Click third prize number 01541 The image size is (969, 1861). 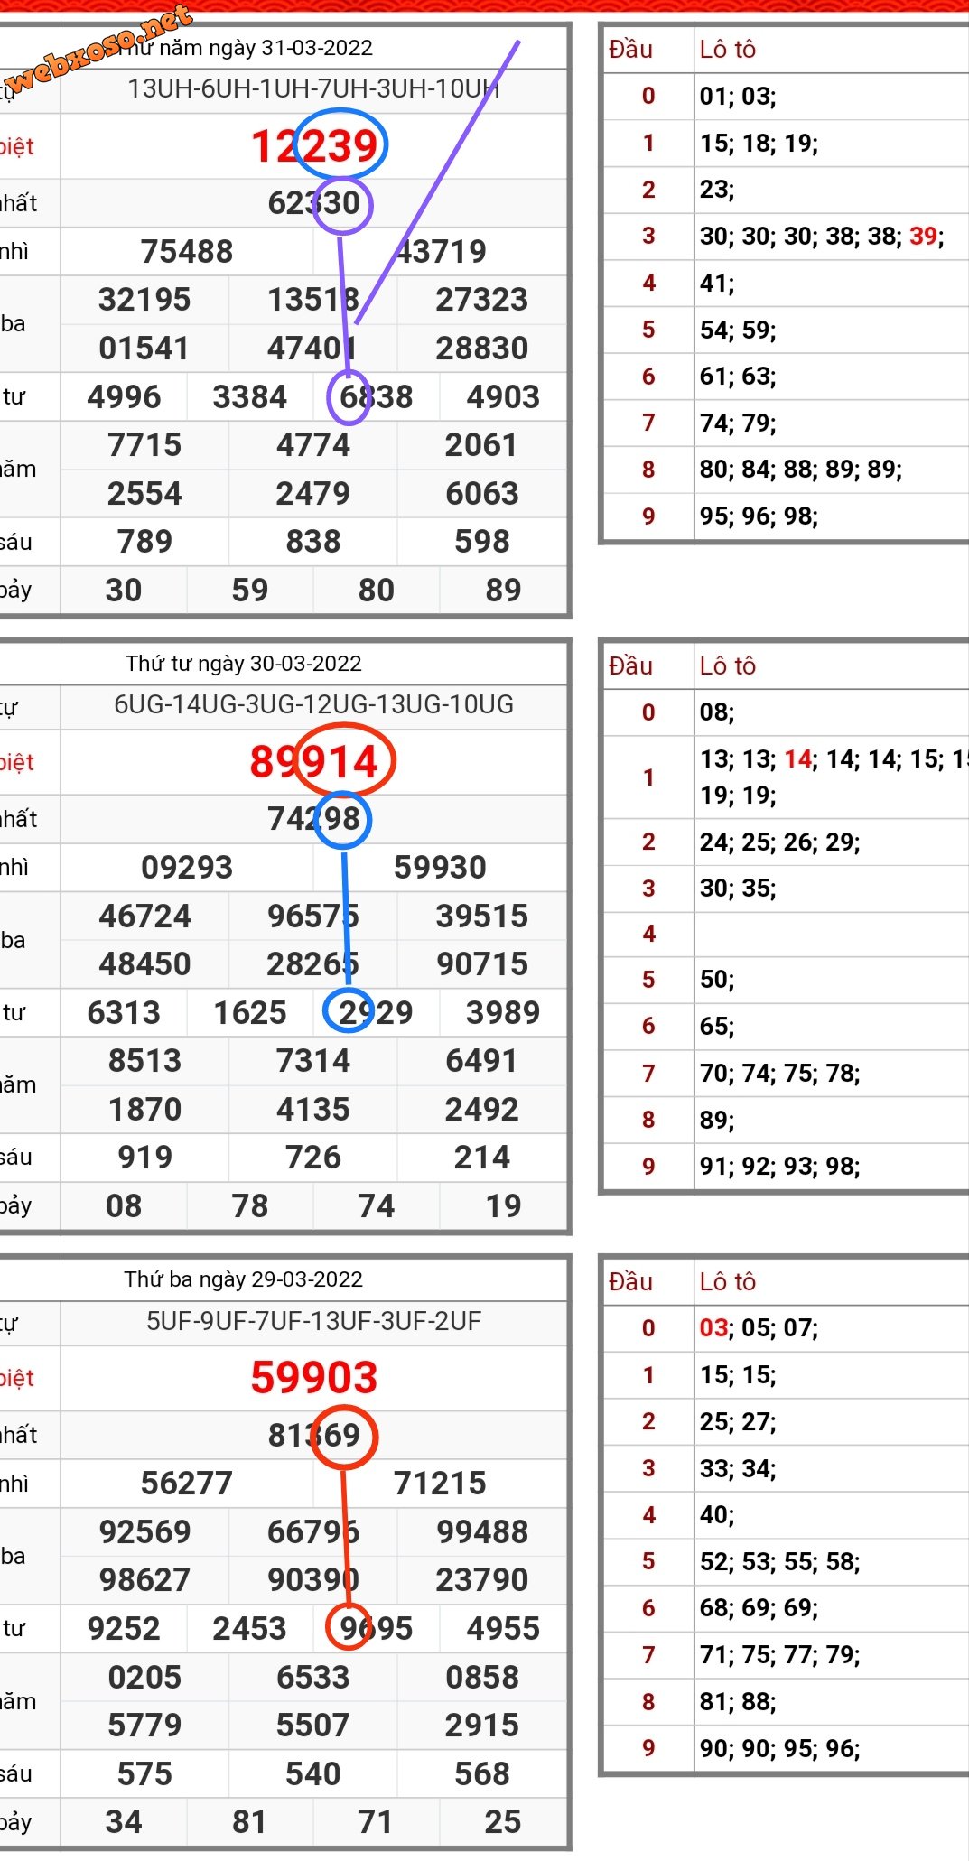pos(144,348)
